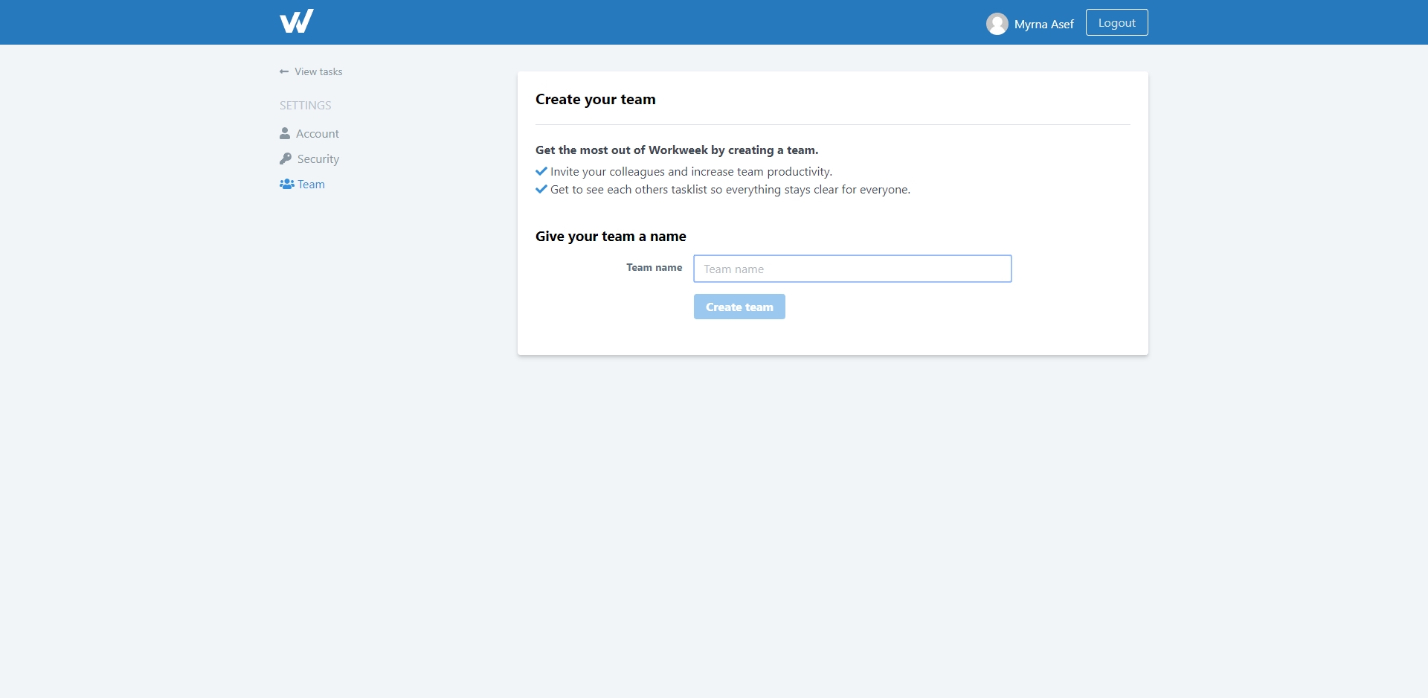The height and width of the screenshot is (698, 1428).
Task: Click the Create your team heading
Action: point(595,100)
